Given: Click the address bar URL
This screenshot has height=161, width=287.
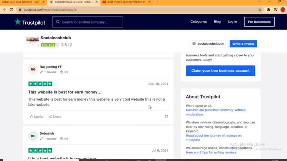Looking at the screenshot, I should pyautogui.click(x=50, y=10).
